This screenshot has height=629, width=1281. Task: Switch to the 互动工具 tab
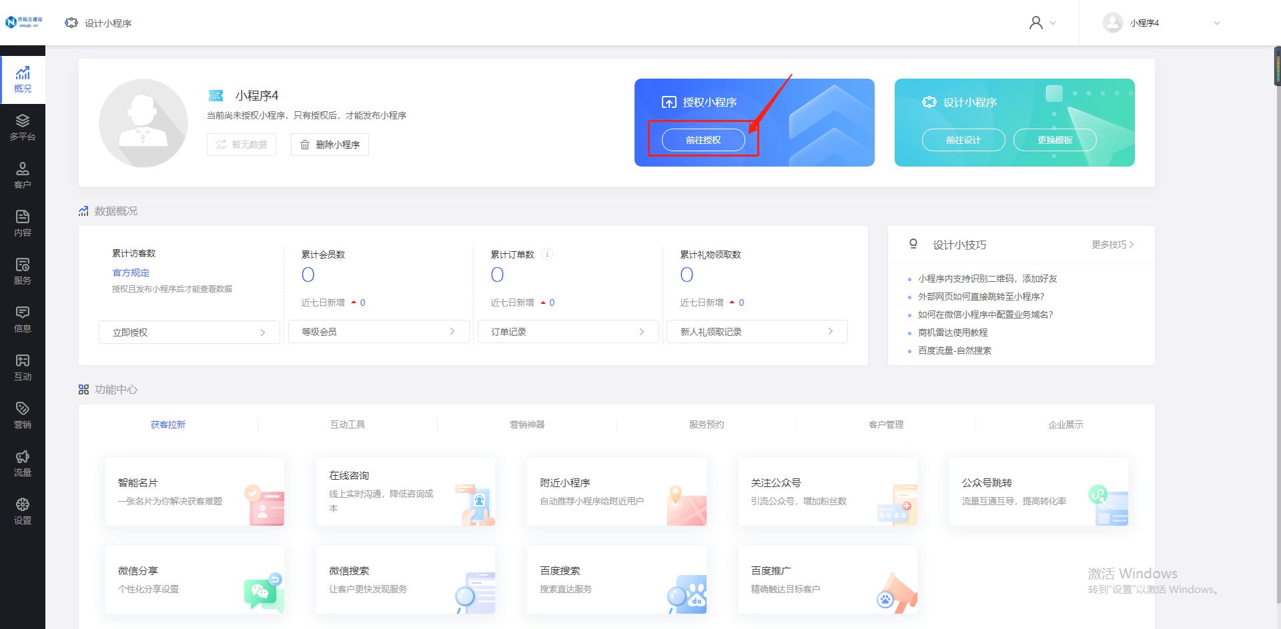[x=347, y=424]
